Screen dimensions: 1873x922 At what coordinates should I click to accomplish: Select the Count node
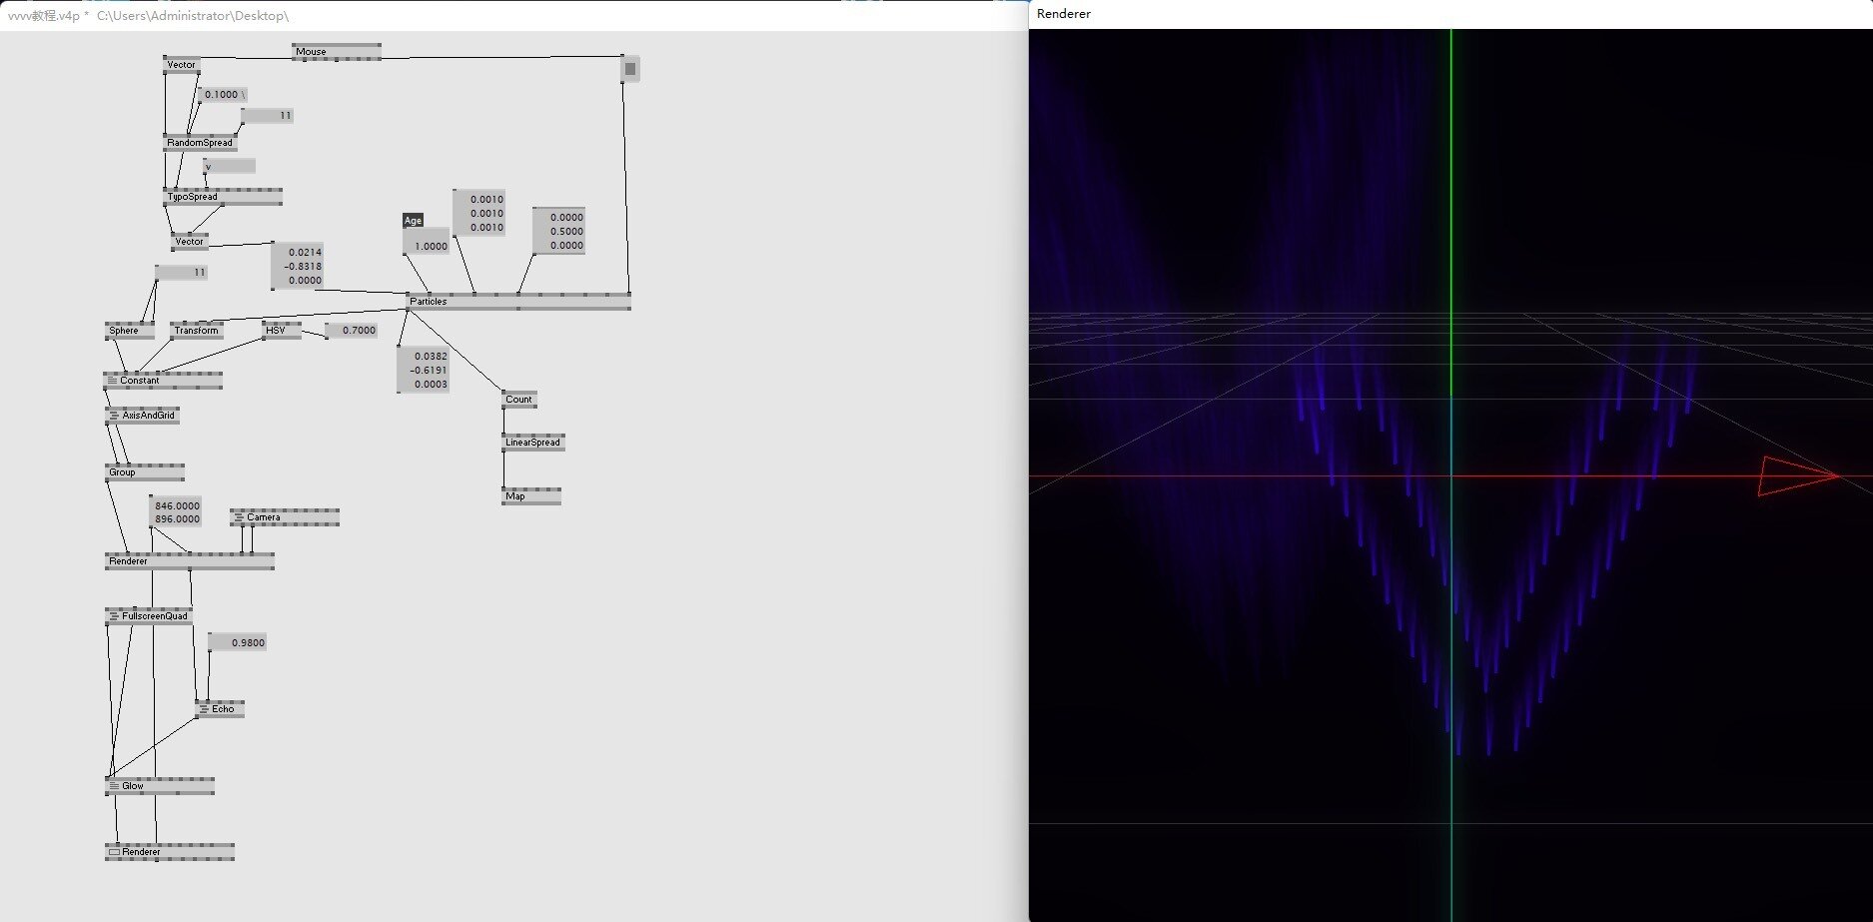[x=519, y=400]
